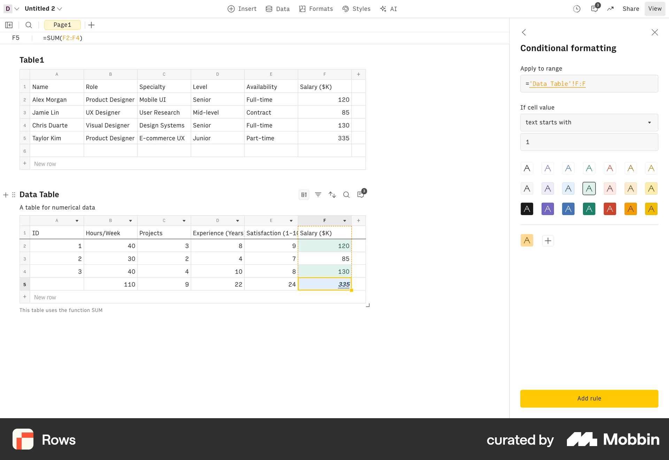
Task: Open Data Table comments bubble icon
Action: [361, 194]
